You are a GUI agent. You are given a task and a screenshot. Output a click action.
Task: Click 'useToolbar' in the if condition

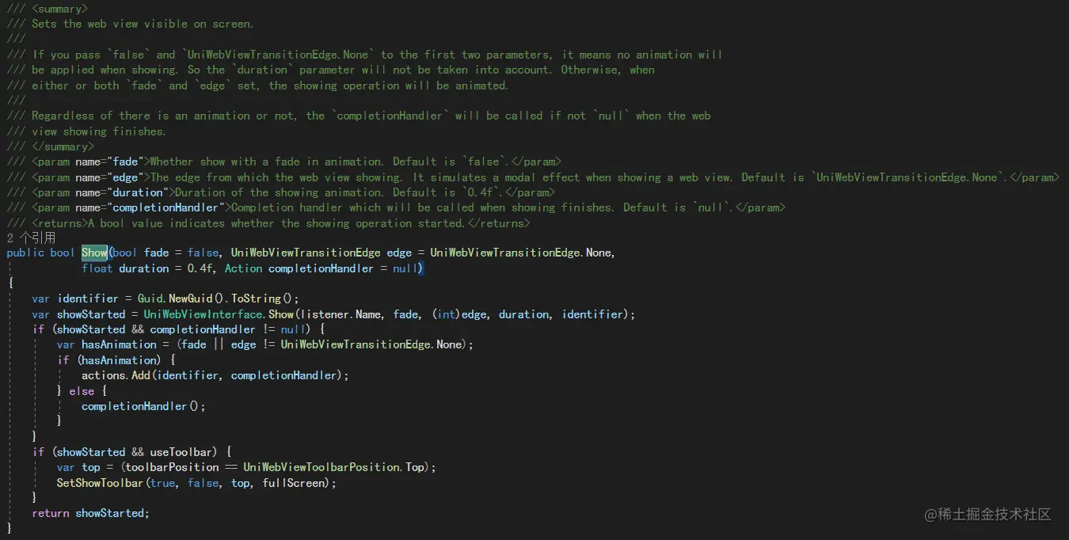click(x=181, y=452)
